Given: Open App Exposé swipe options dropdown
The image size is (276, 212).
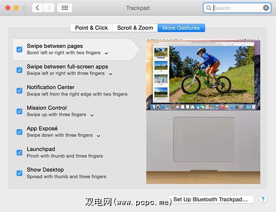Looking at the screenshot, I should [99, 136].
